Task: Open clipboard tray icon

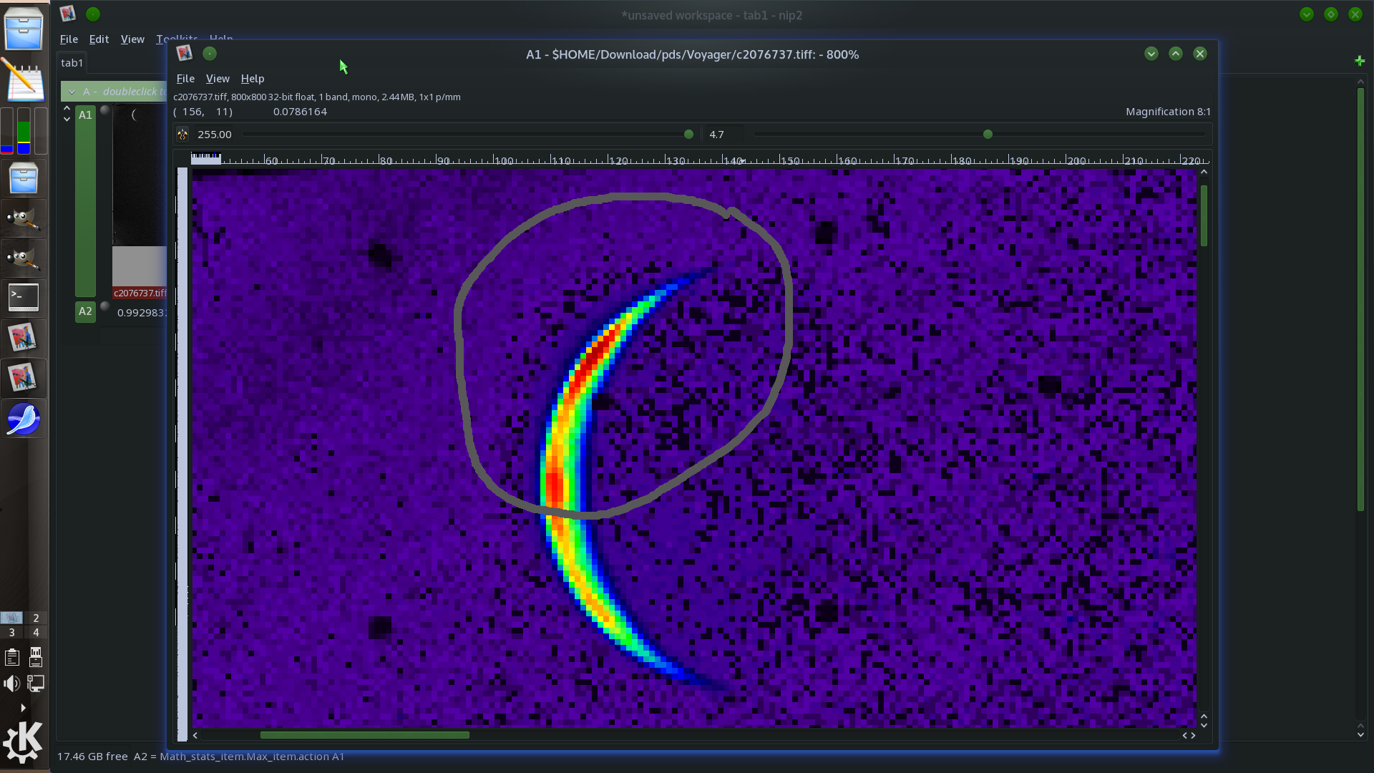Action: click(x=12, y=657)
